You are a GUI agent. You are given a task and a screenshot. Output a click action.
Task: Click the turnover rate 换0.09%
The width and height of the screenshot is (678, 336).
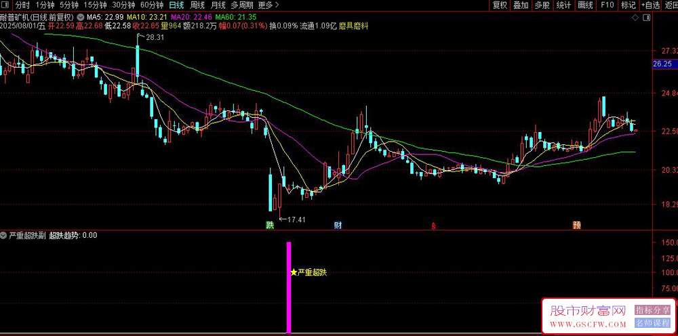click(283, 26)
